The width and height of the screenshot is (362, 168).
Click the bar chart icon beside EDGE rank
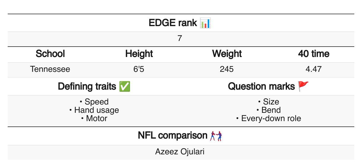coord(205,23)
